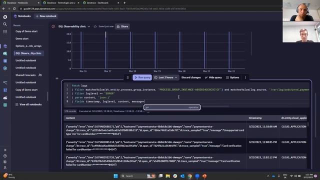Click the Windows taskbar search box
Viewport: 320px width, 180px height.
coord(133,176)
